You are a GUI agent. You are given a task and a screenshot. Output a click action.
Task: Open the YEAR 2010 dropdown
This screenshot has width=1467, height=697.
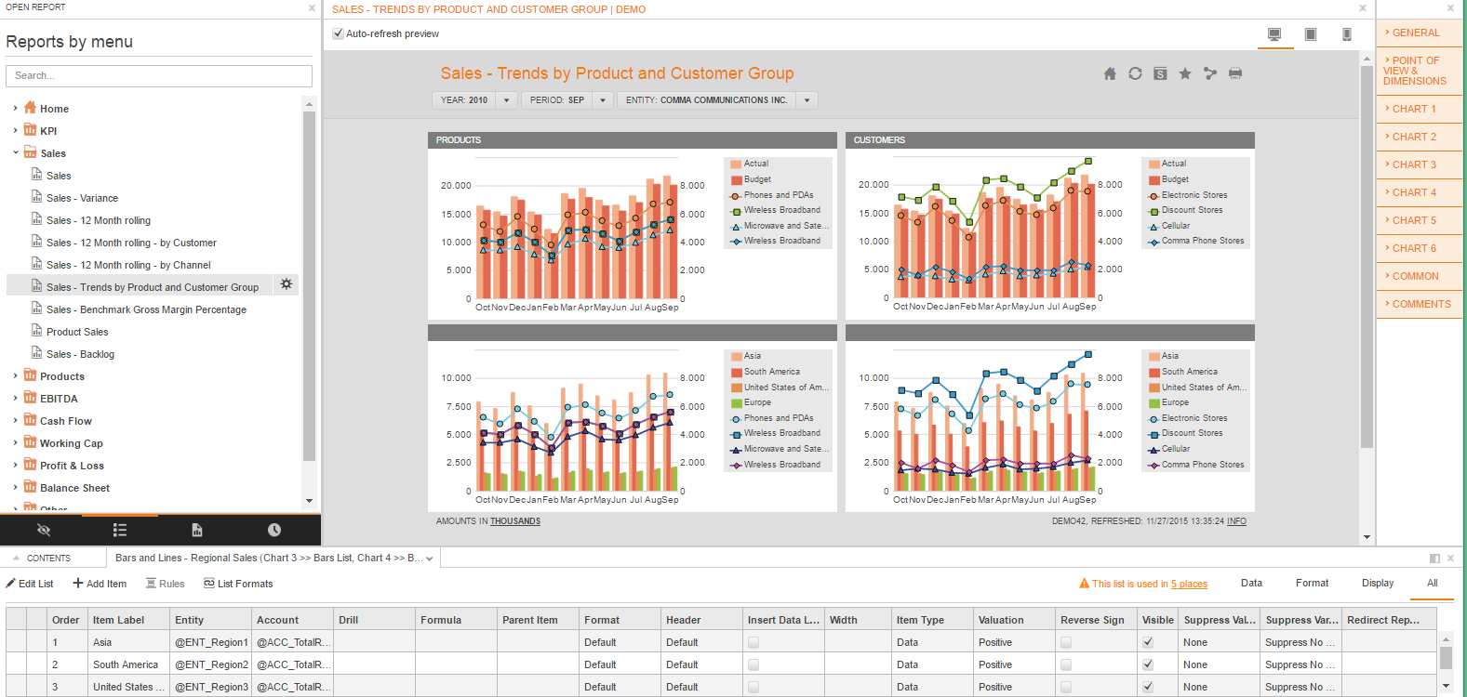point(507,100)
